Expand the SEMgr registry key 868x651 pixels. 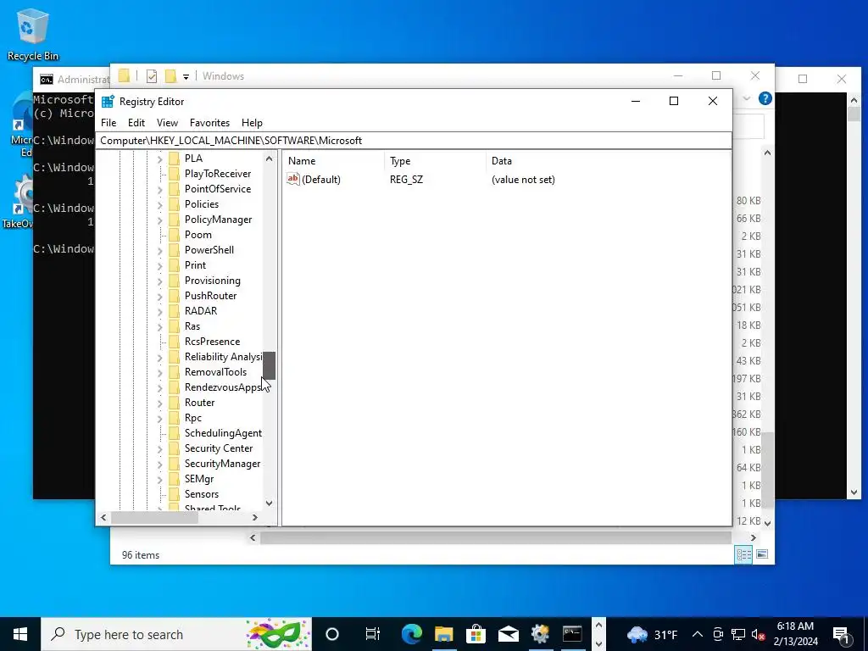159,480
